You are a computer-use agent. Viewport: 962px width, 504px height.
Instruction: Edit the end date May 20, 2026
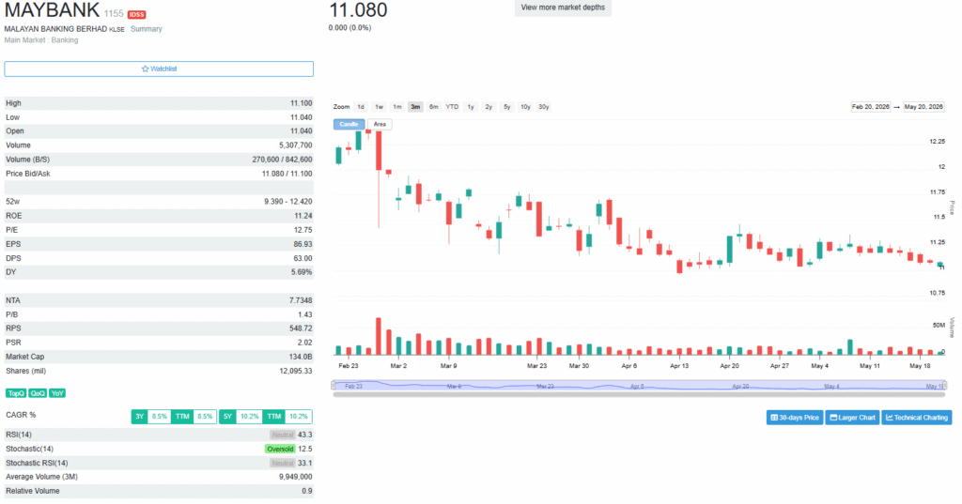[923, 107]
